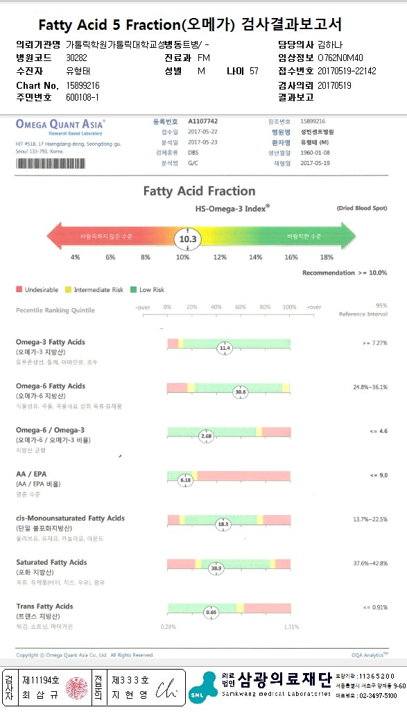The image size is (407, 714).
Task: Select the 11.4 Omega-3 Fatty Acids marker
Action: point(225,348)
